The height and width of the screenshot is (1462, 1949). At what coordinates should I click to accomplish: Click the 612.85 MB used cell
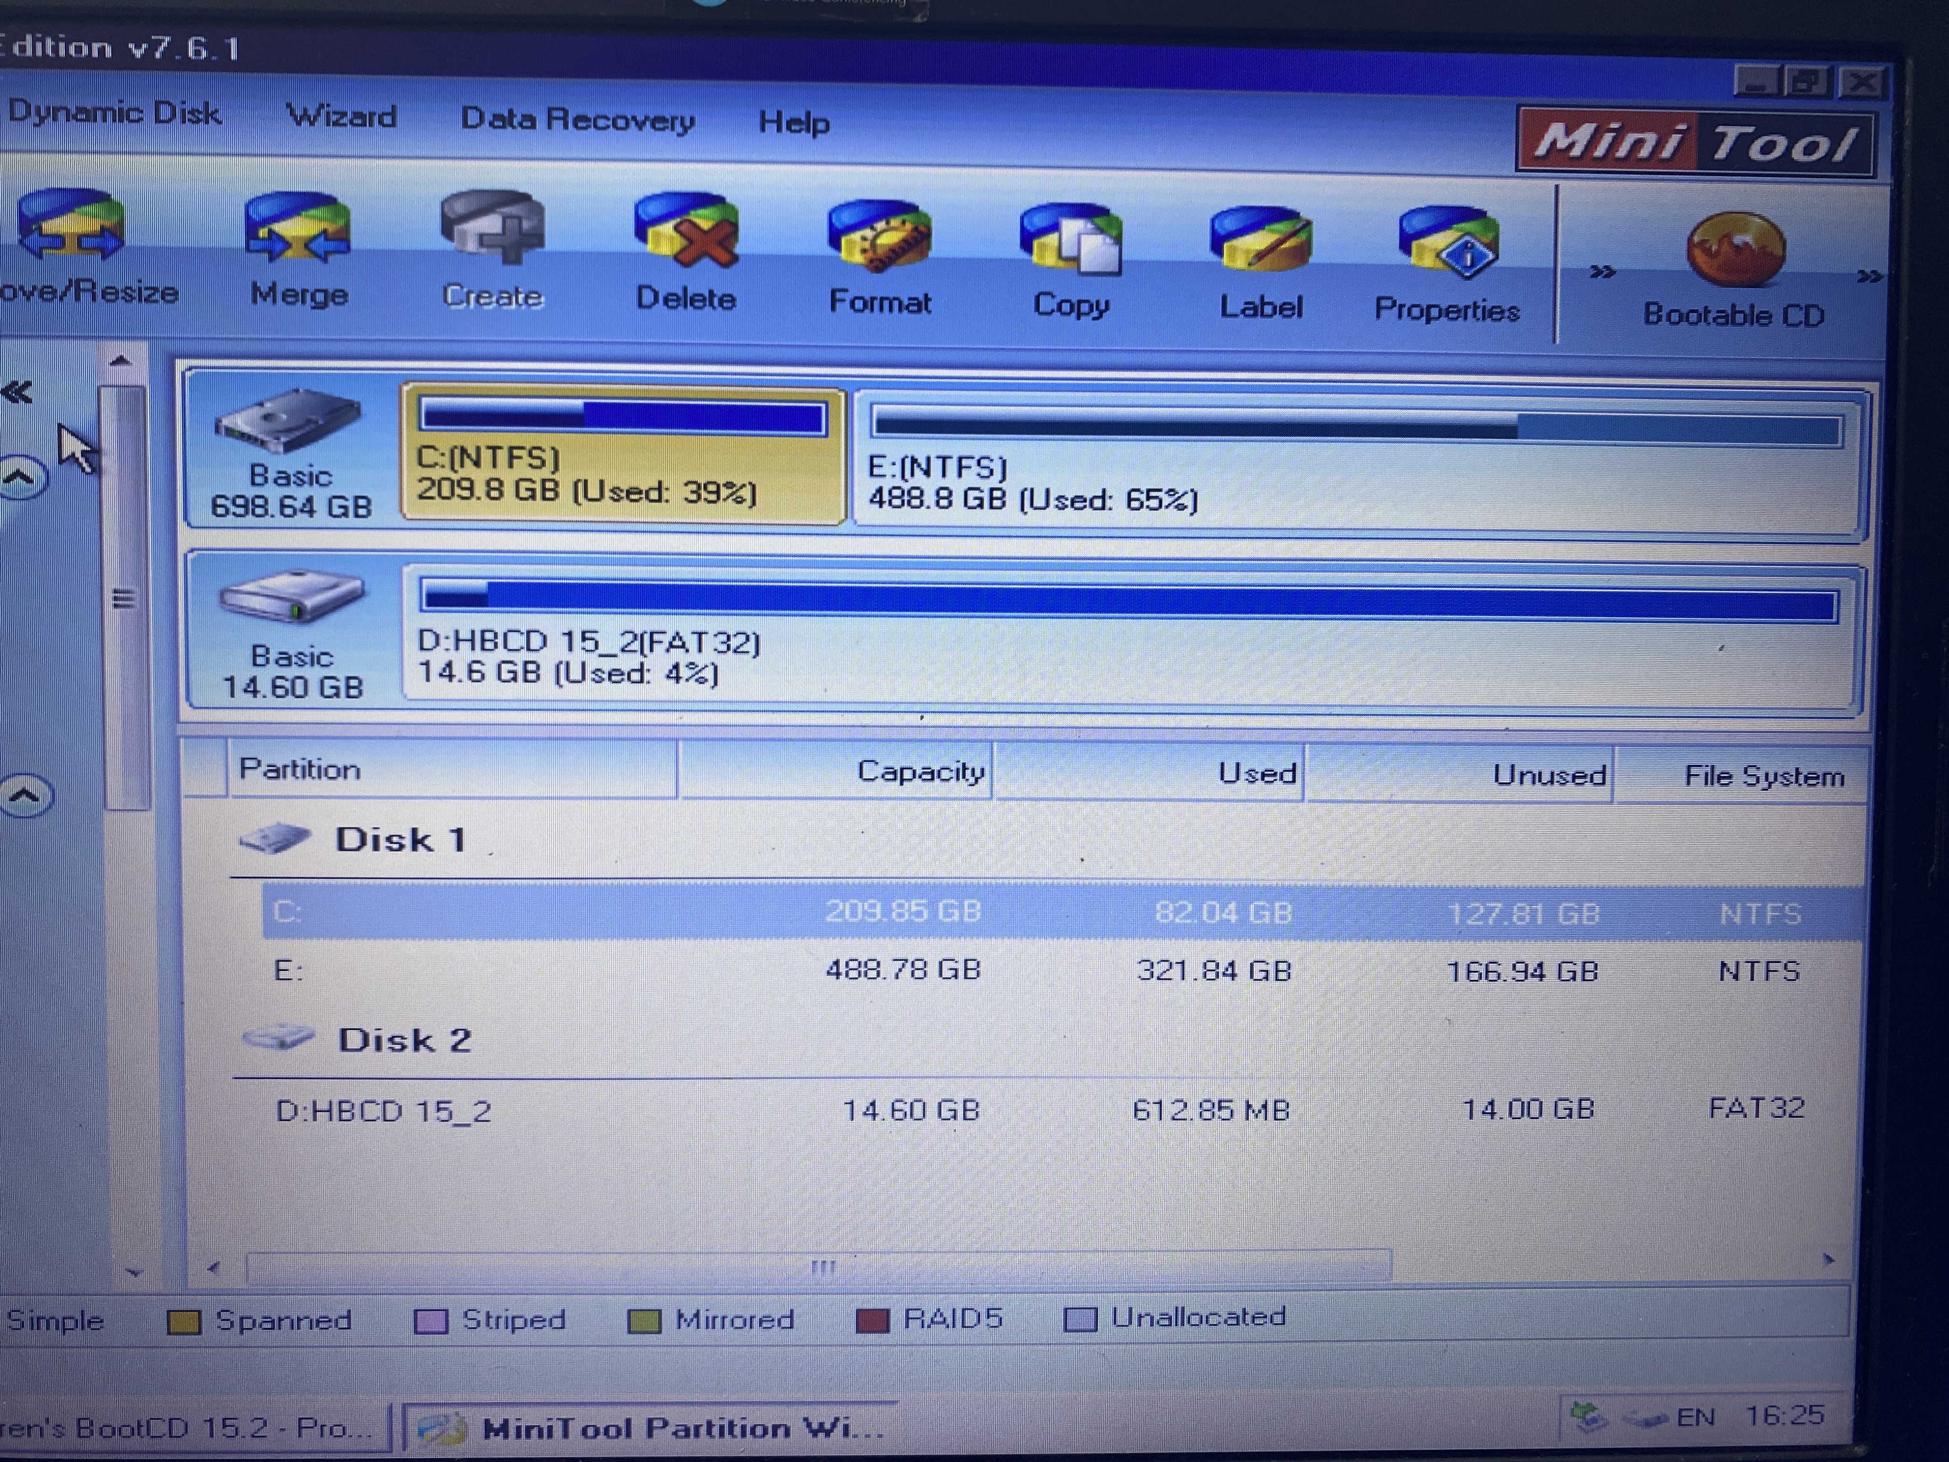[x=1211, y=1110]
